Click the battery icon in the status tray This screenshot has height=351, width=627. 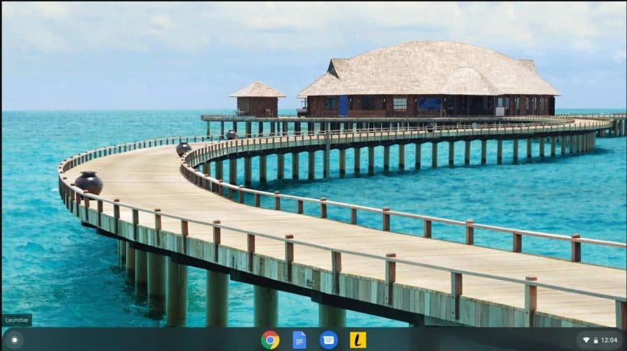[x=596, y=341]
